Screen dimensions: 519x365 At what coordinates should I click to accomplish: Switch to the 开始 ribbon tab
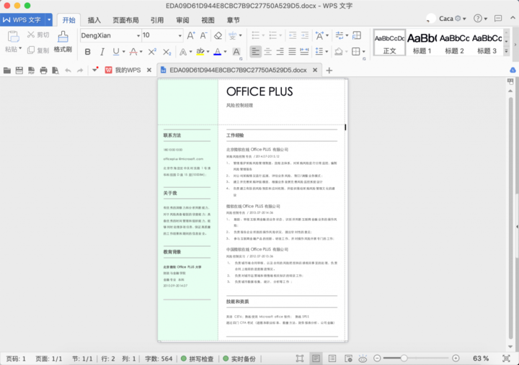pos(69,20)
